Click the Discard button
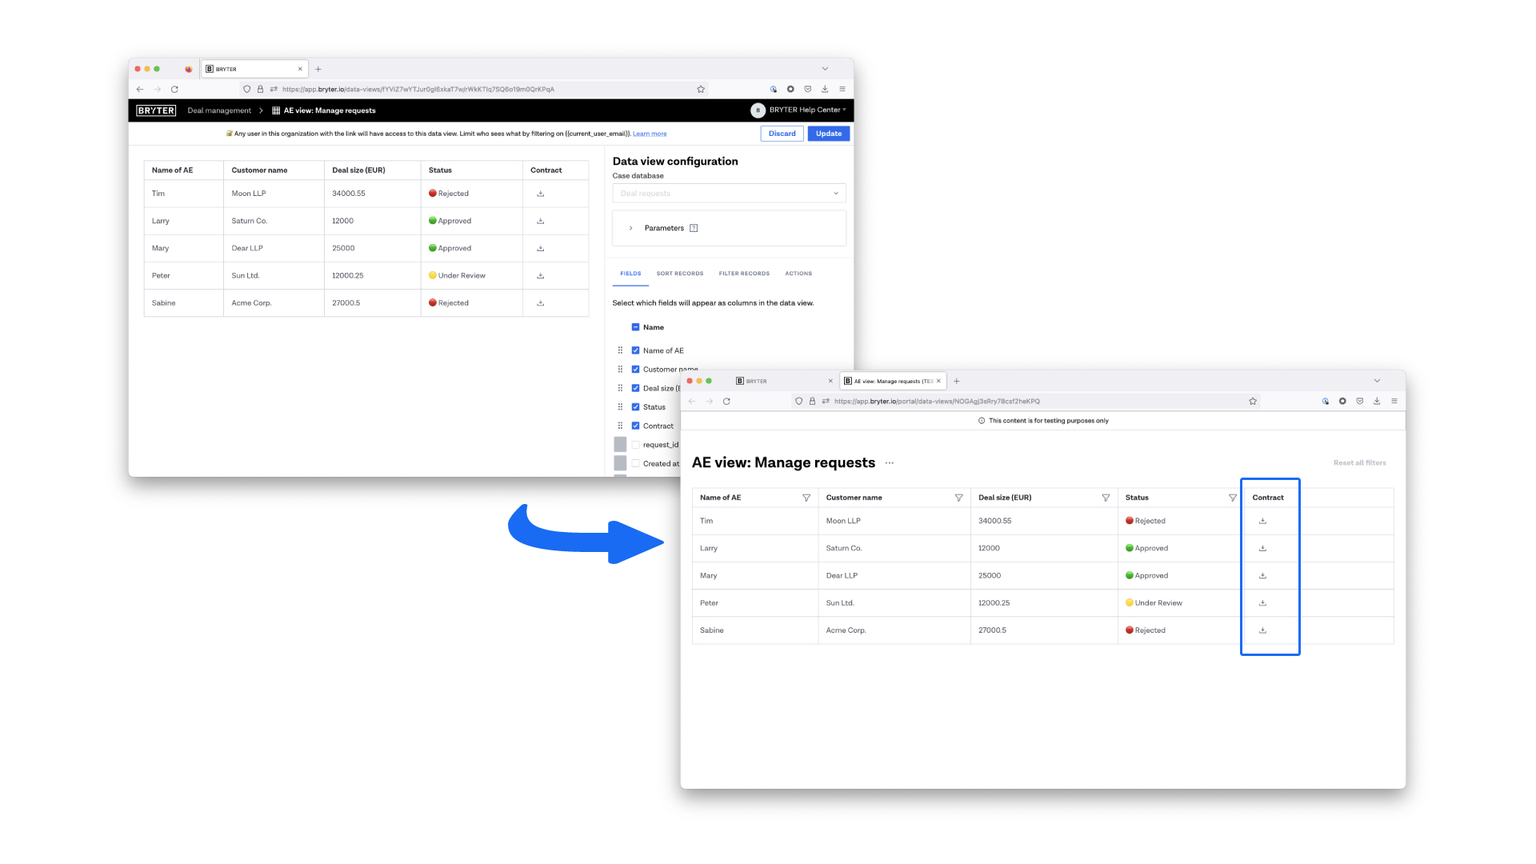The height and width of the screenshot is (864, 1536). tap(782, 133)
